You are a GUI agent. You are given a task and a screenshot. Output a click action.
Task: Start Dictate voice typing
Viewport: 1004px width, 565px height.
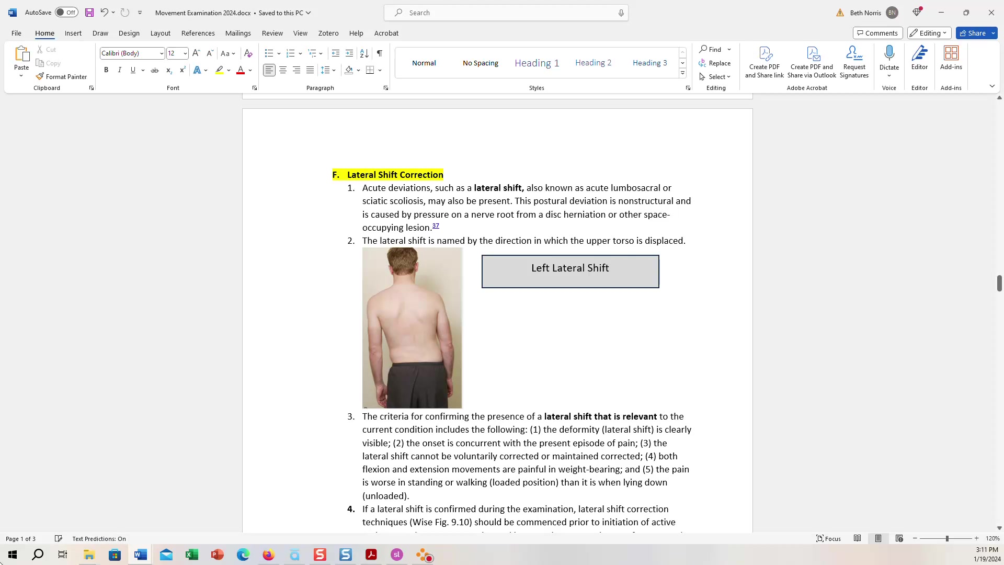(889, 58)
